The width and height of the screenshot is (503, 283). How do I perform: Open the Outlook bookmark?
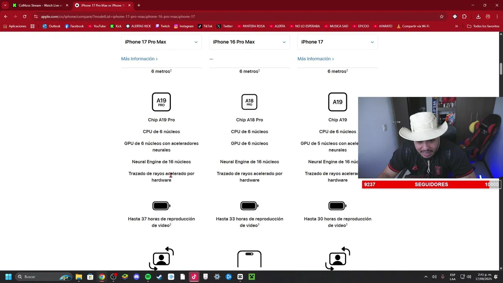tap(51, 26)
